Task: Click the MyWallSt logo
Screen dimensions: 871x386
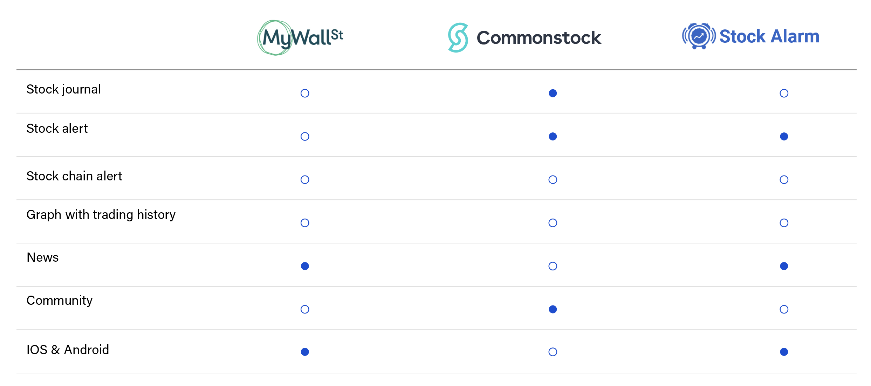Action: [300, 37]
